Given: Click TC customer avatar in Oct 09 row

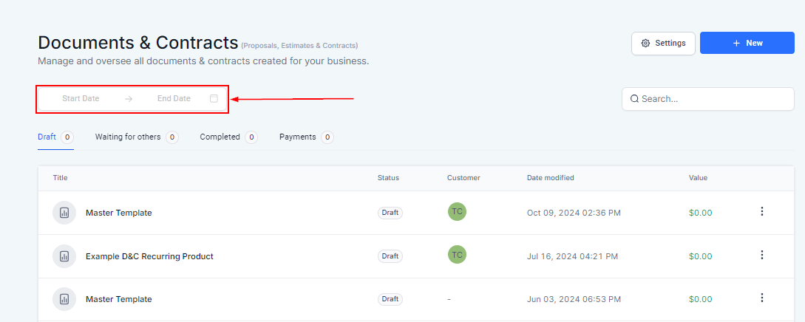Looking at the screenshot, I should click(457, 211).
